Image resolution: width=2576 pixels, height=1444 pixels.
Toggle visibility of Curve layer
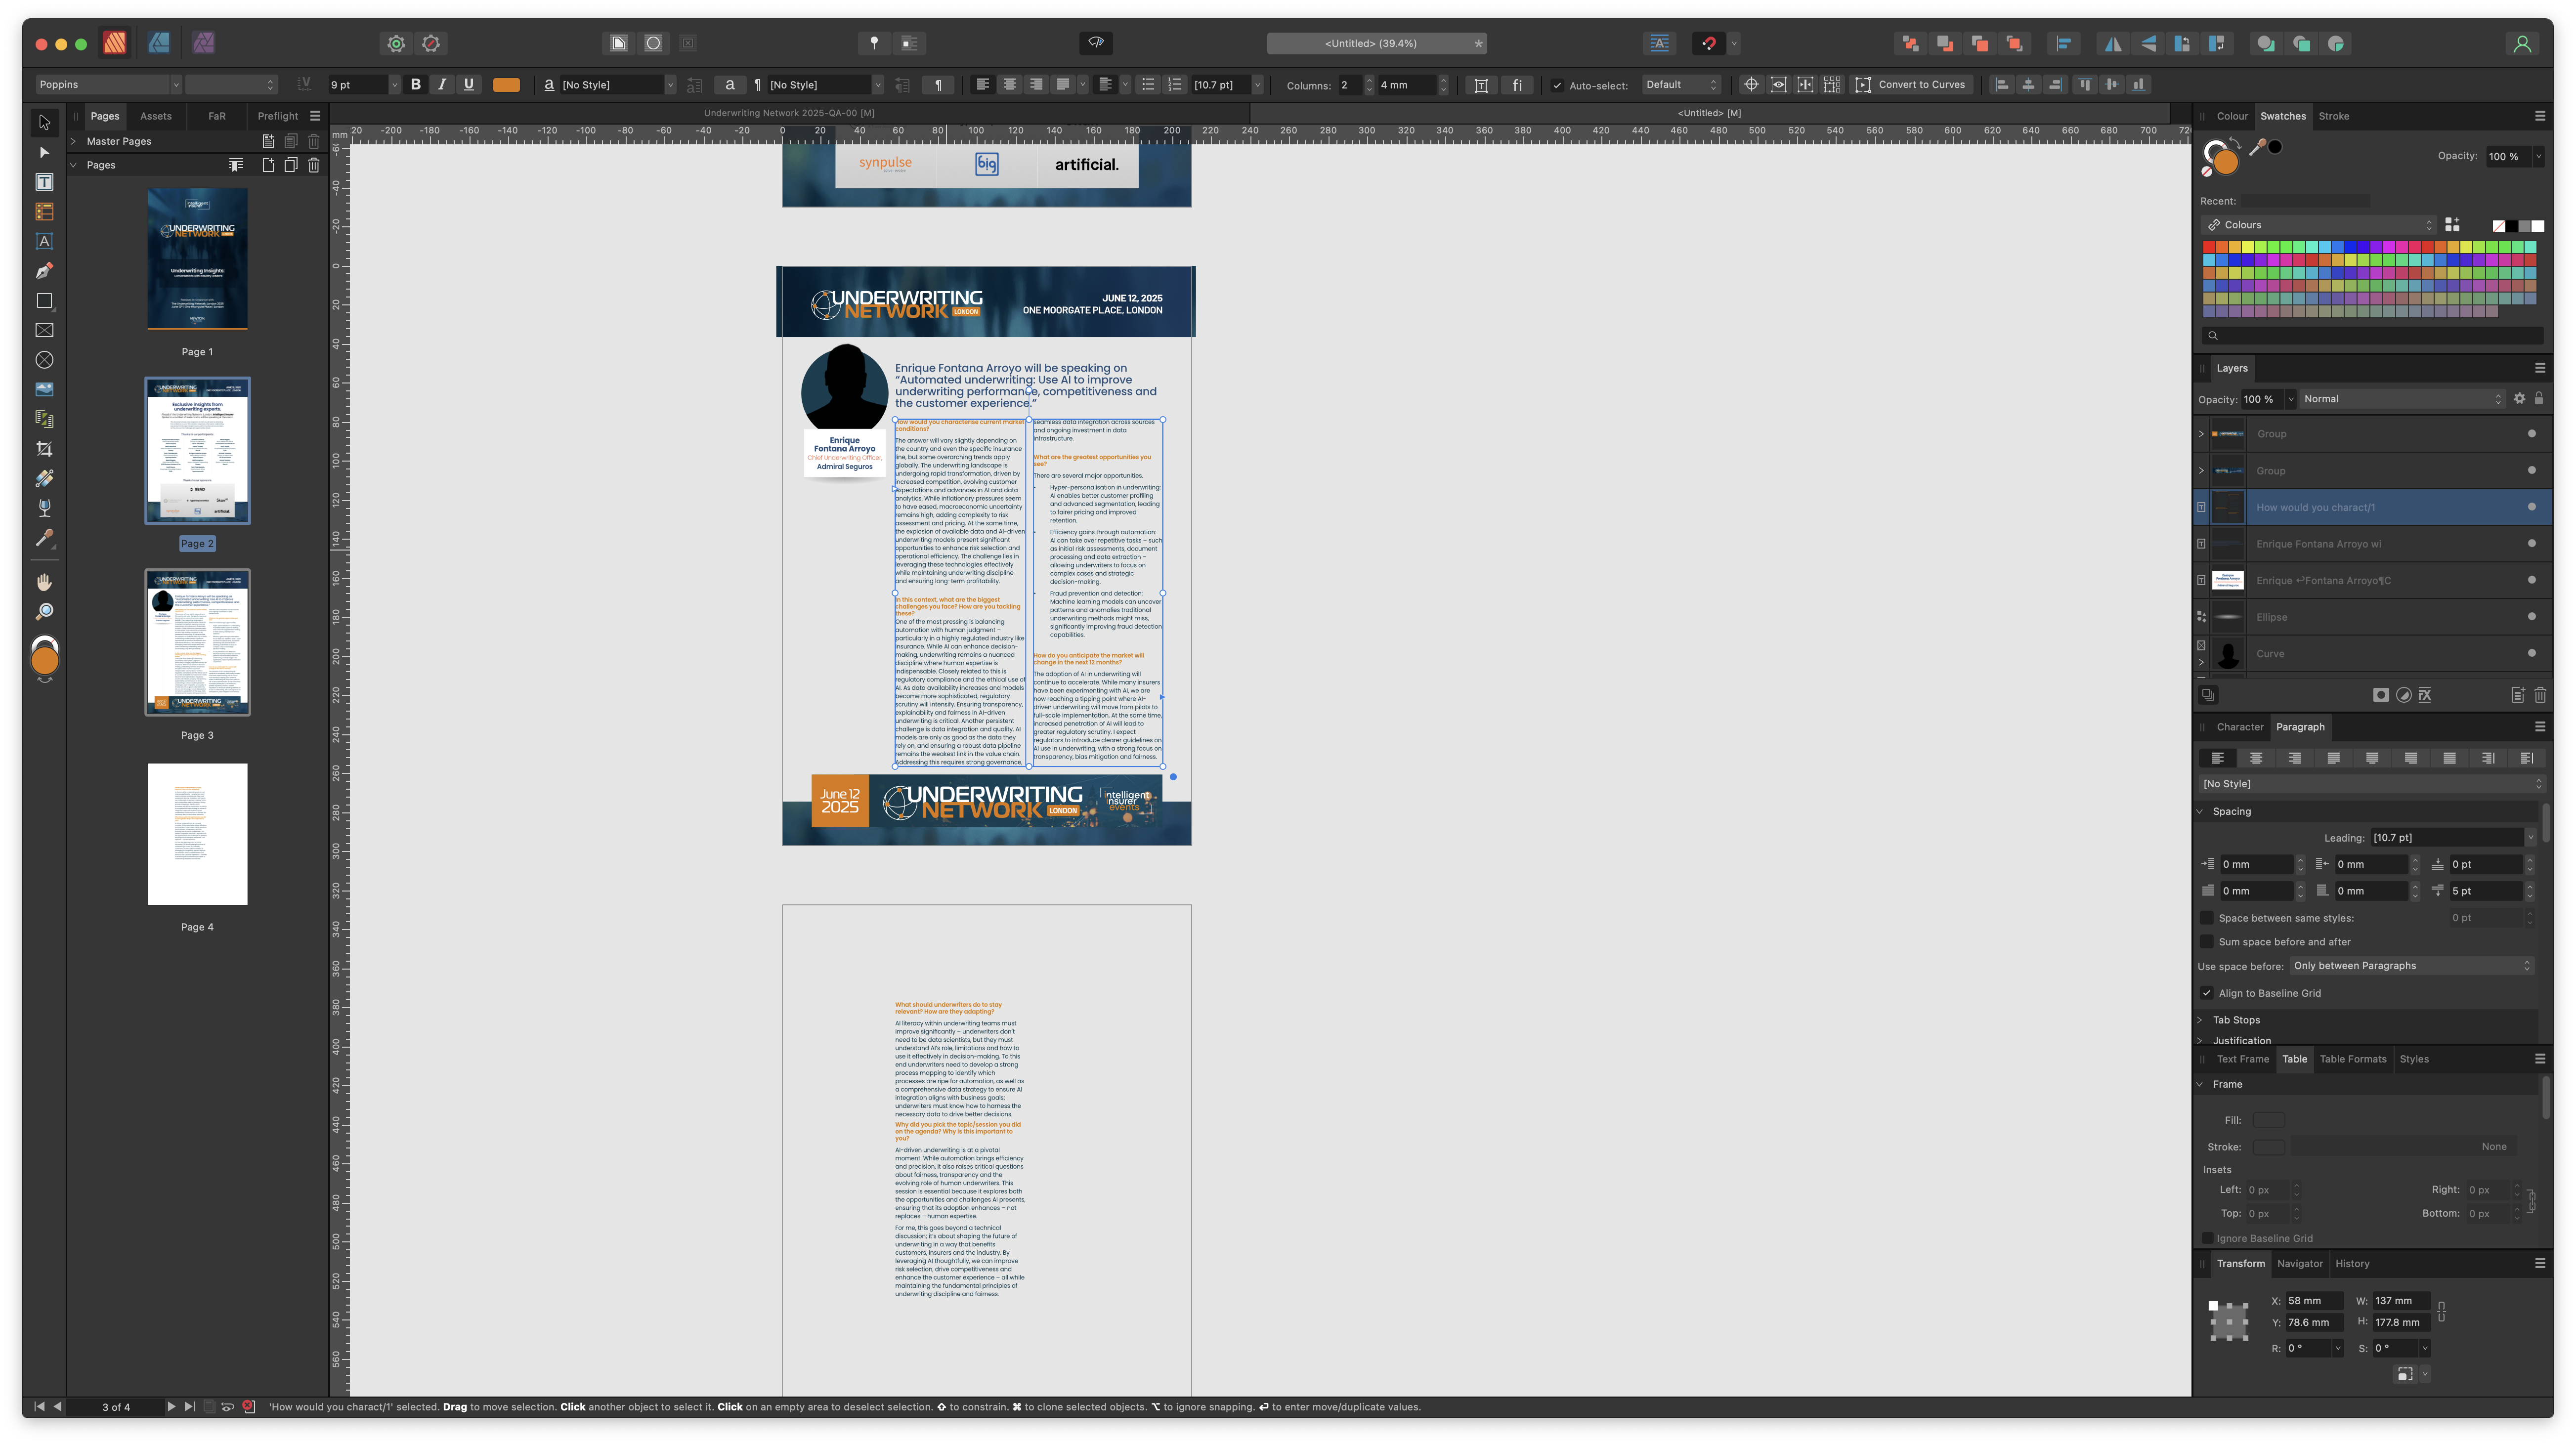2532,653
